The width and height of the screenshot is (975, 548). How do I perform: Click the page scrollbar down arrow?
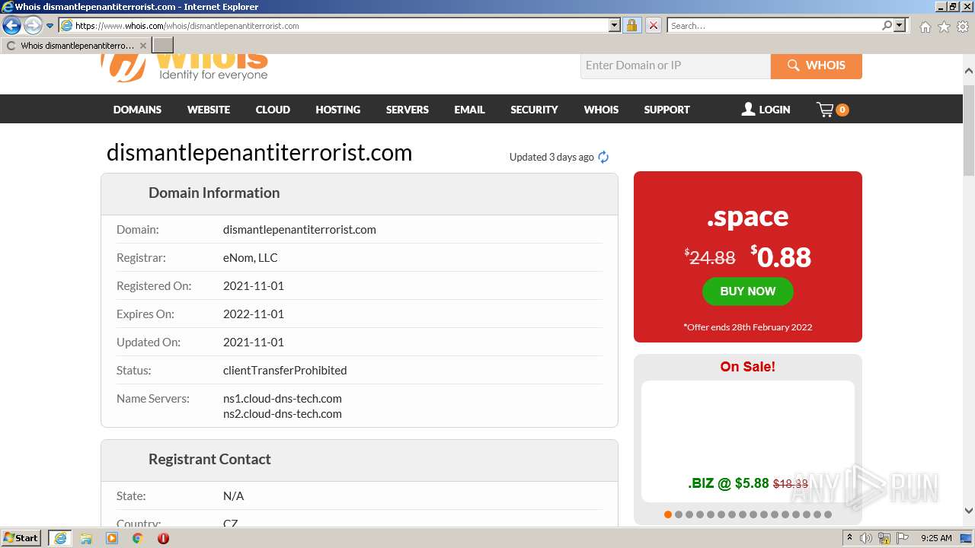coord(969,511)
